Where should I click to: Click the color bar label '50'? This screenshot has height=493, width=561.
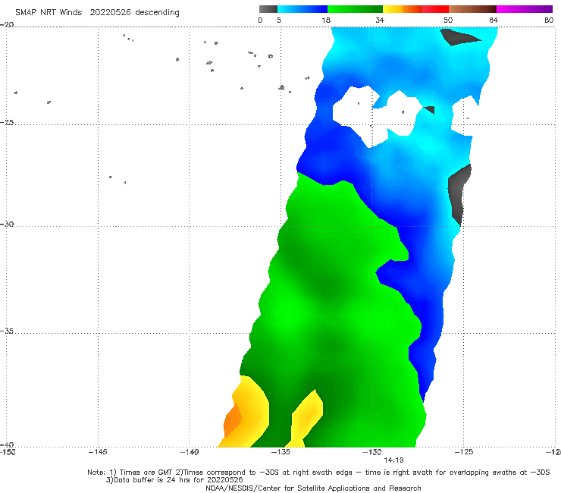coord(448,20)
